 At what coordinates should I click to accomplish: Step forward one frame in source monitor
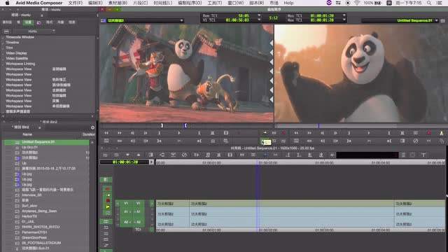(x=146, y=133)
